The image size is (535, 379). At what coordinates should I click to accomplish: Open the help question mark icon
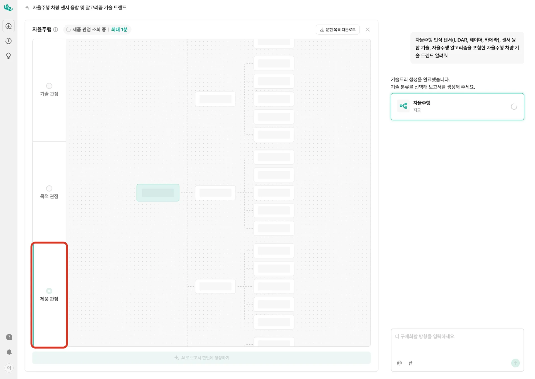[9, 337]
